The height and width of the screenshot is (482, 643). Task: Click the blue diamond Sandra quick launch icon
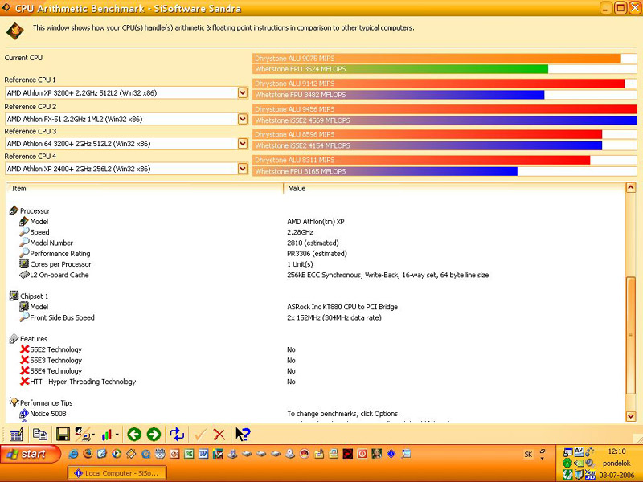pyautogui.click(x=391, y=454)
